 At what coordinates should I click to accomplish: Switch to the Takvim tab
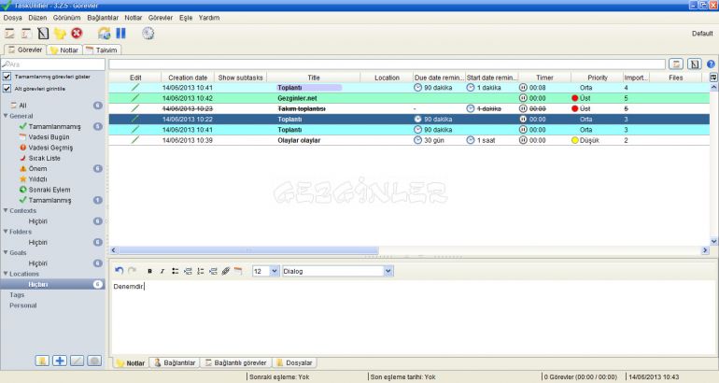[x=102, y=50]
